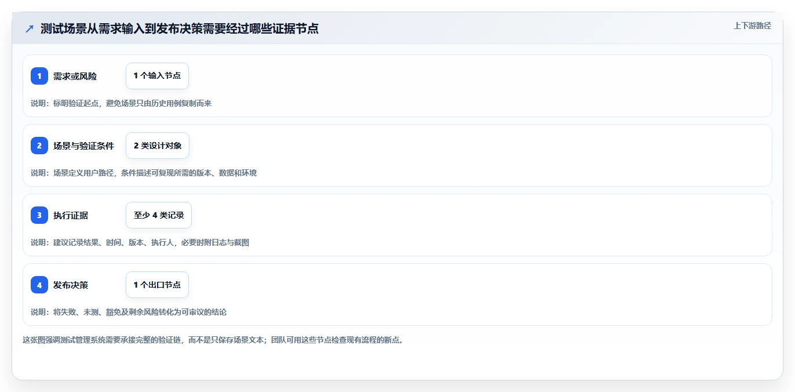Click the description starting "说明：标明验证起点"
This screenshot has height=392, width=795.
pyautogui.click(x=121, y=103)
